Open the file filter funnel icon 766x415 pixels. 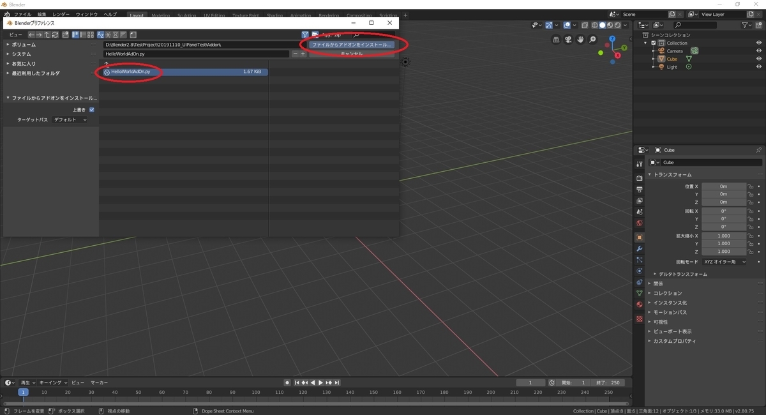point(305,34)
